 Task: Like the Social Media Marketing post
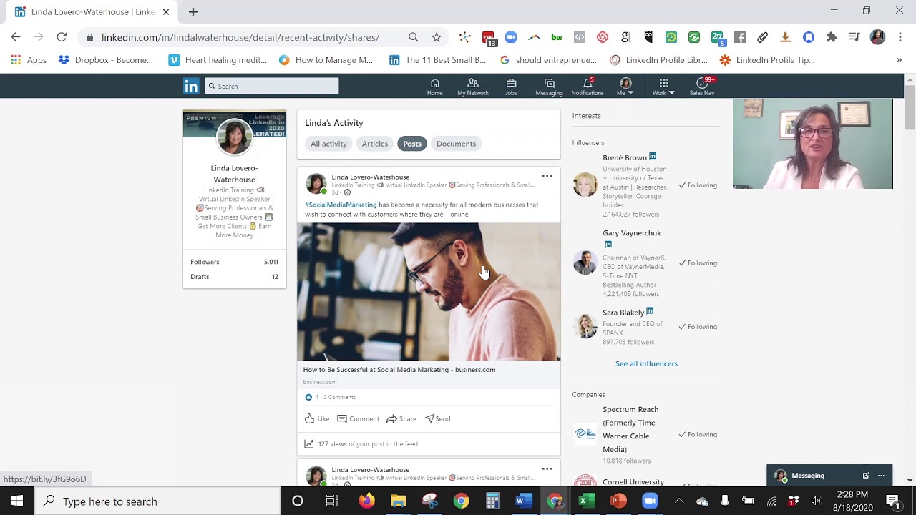[317, 418]
